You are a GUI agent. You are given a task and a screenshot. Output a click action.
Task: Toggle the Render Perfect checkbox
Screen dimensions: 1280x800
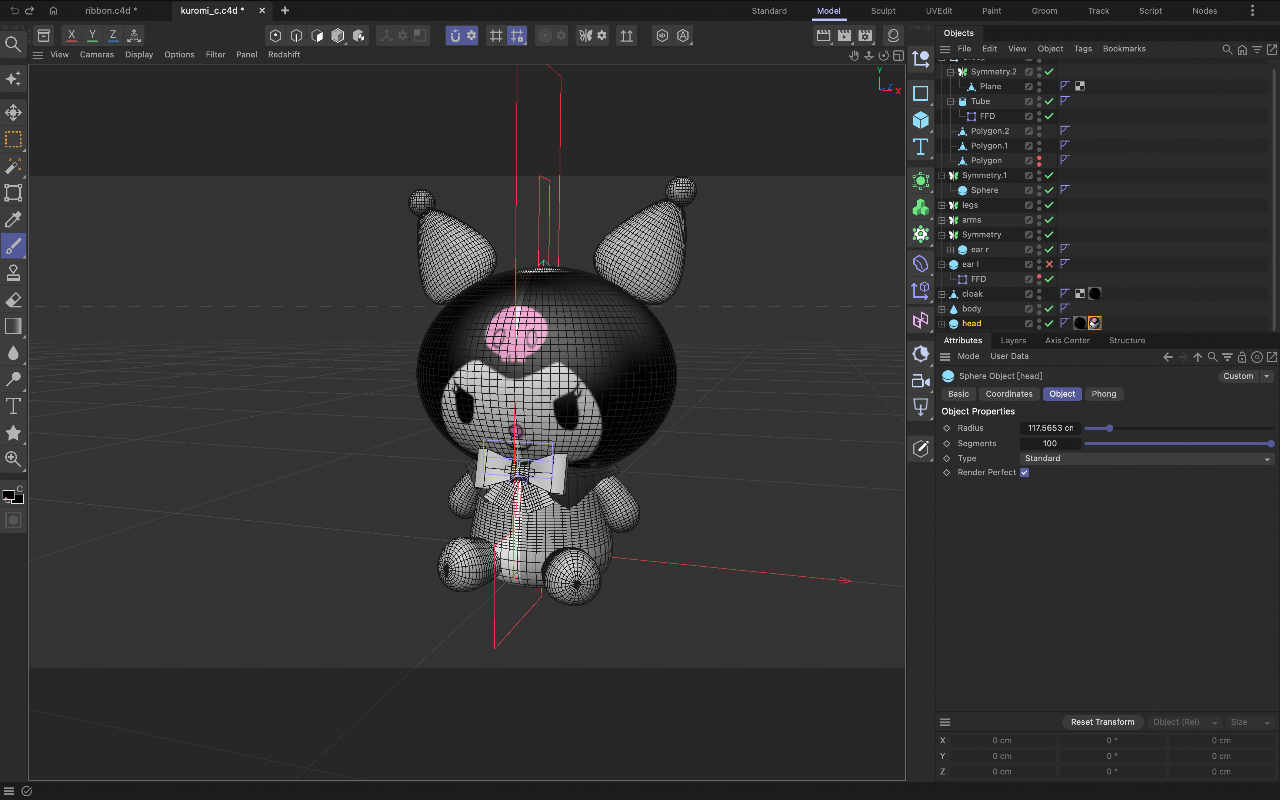pos(1024,473)
